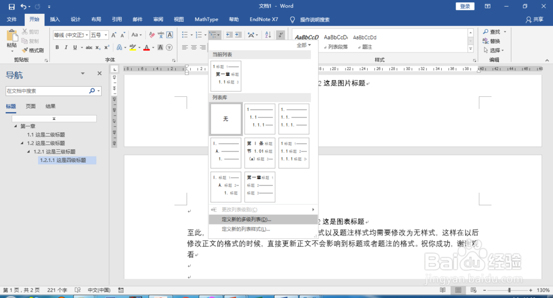Click the 共享 (Share) button
Image resolution: width=553 pixels, height=298 pixels.
tap(534, 19)
